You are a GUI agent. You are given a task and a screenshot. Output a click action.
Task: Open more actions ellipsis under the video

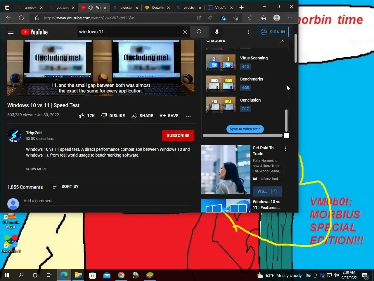[x=188, y=116]
